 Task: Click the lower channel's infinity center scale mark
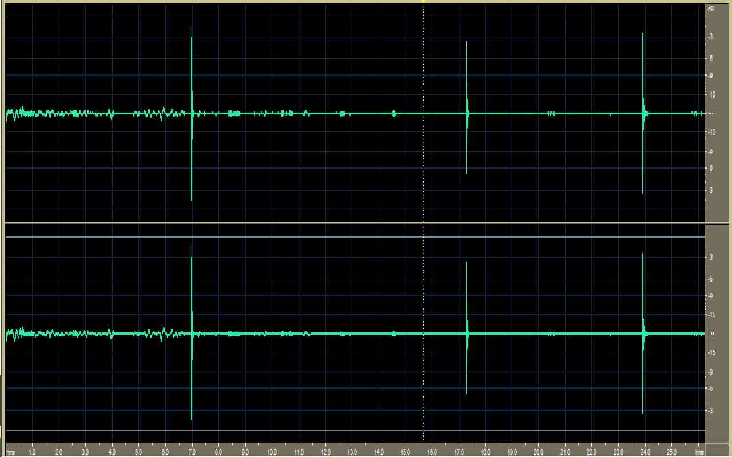(711, 334)
